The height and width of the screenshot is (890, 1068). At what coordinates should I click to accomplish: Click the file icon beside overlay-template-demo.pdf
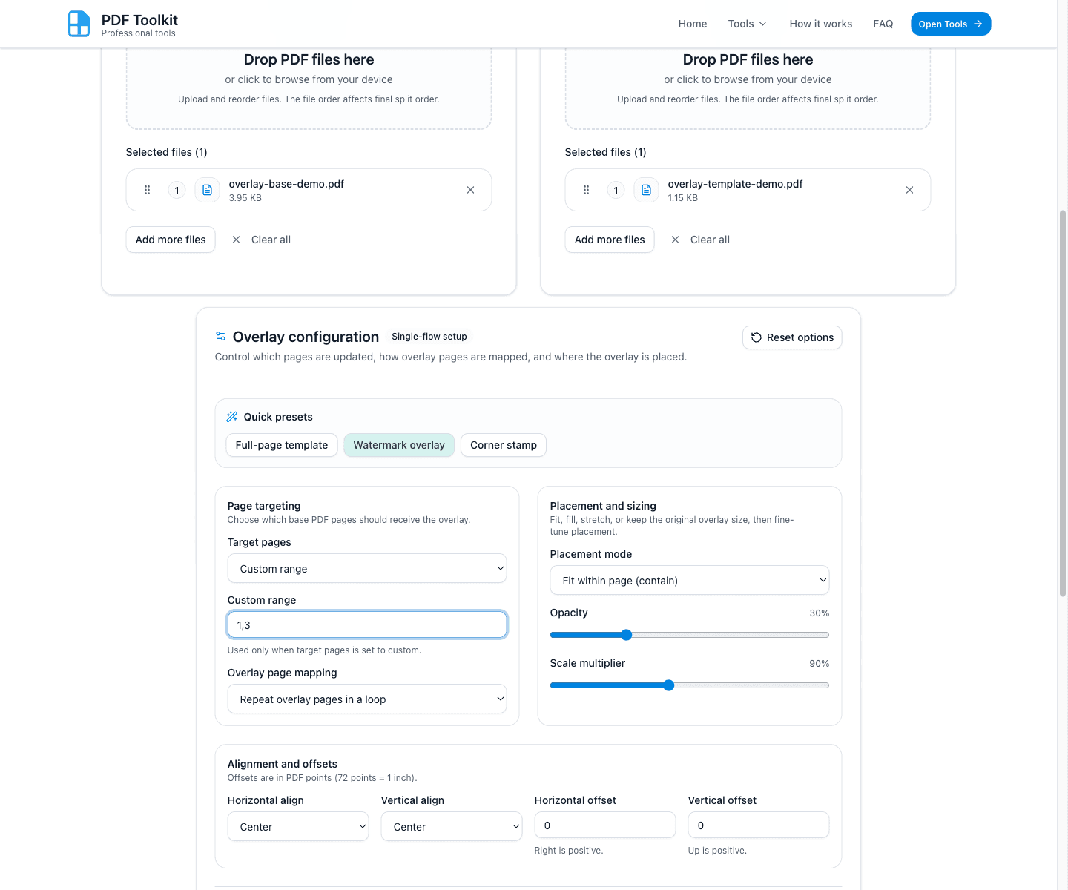(x=646, y=190)
